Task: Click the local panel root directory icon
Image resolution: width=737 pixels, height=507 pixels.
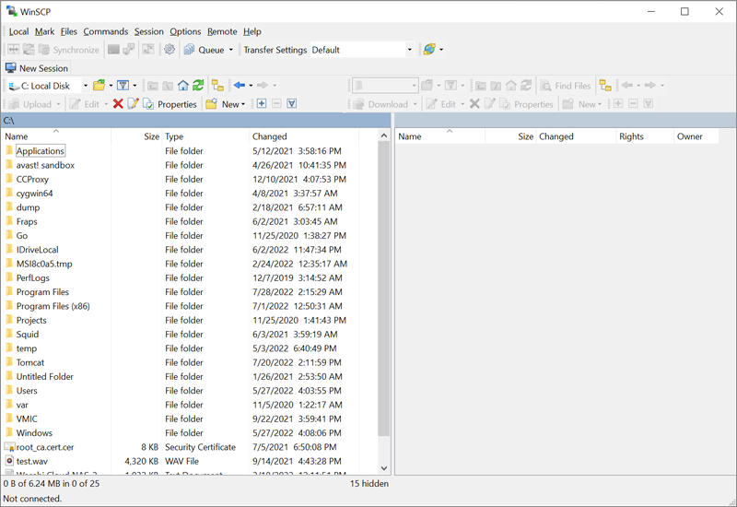Action: (168, 86)
